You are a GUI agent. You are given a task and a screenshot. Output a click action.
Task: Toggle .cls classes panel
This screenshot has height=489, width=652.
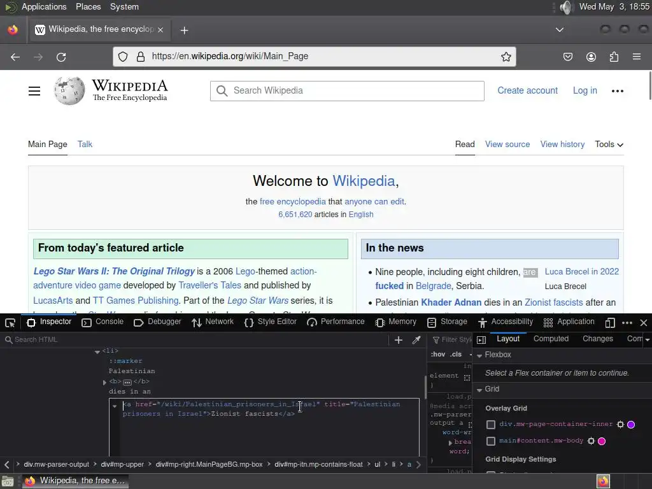(x=456, y=354)
